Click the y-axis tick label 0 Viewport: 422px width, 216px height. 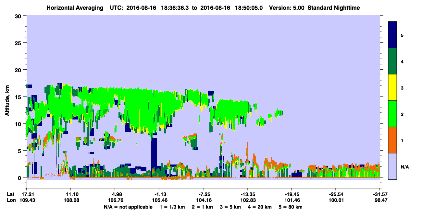click(x=20, y=178)
